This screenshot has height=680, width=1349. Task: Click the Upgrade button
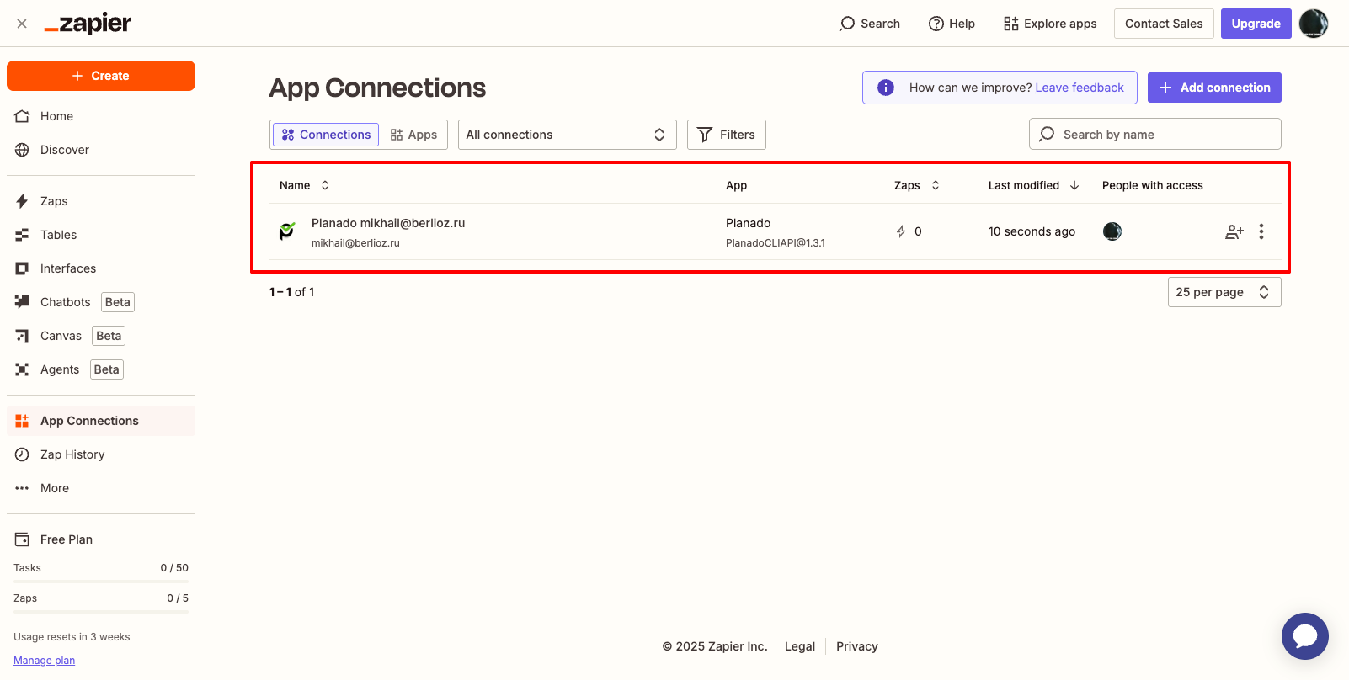pyautogui.click(x=1256, y=24)
